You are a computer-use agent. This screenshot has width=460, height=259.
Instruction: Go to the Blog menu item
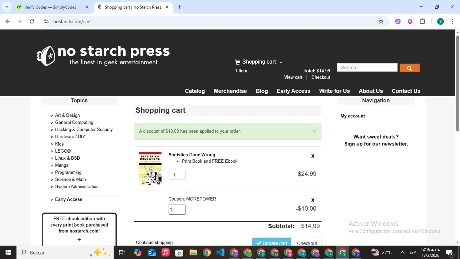(262, 91)
